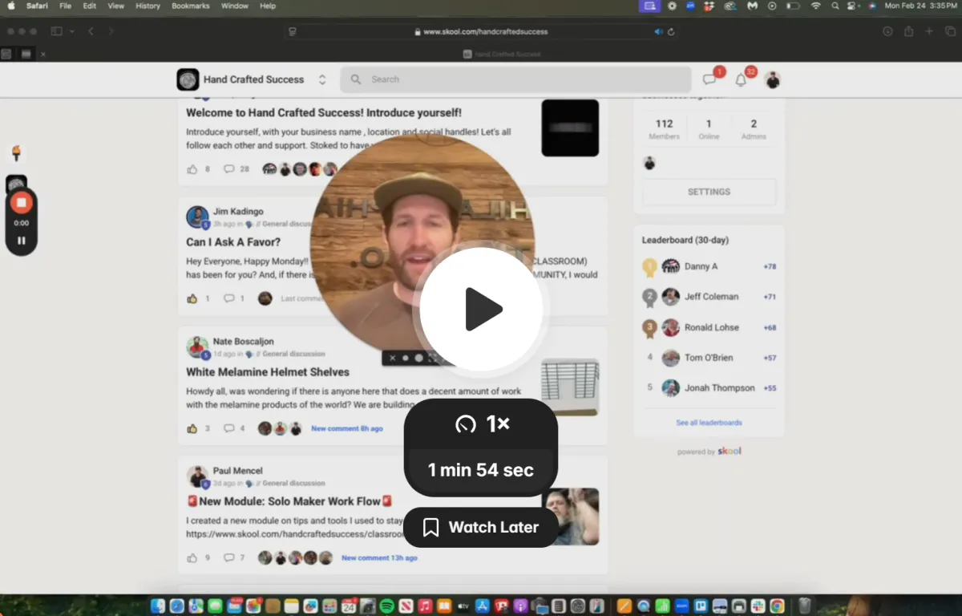Click the flame icon above the recorder
Image resolution: width=962 pixels, height=616 pixels.
click(16, 153)
